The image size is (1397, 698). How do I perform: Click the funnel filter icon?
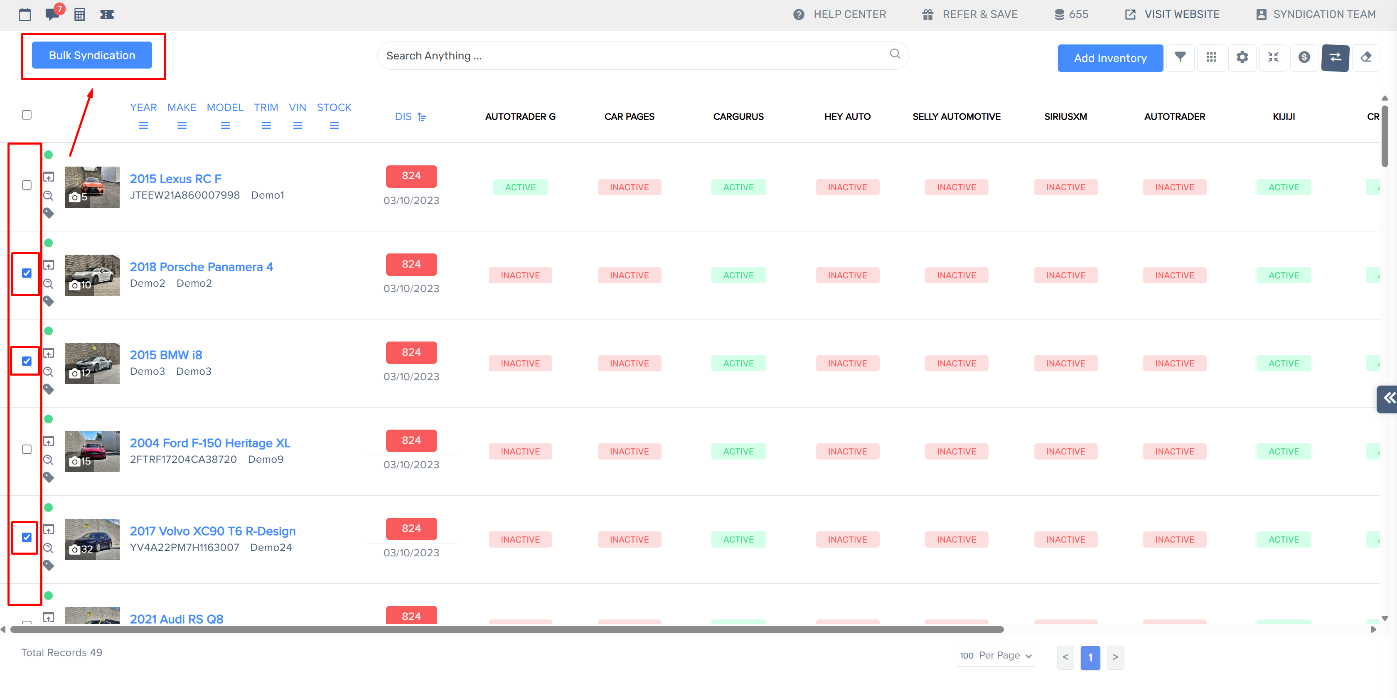tap(1180, 57)
